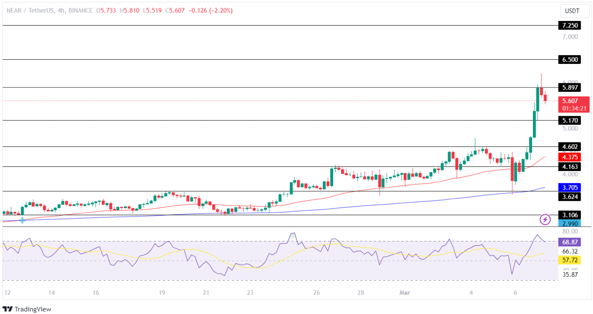Click the 01:34:21 candle countdown timer
Screen dimensions: 593x314
pos(574,109)
